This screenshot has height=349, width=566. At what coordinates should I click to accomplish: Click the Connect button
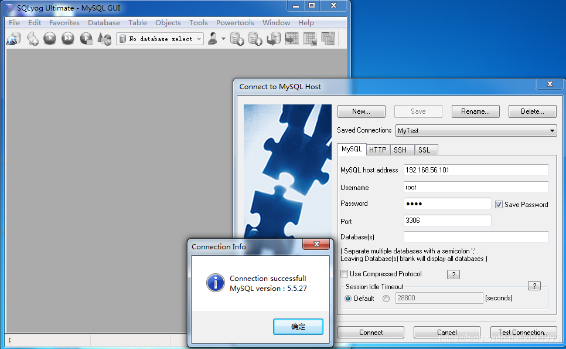(x=371, y=333)
